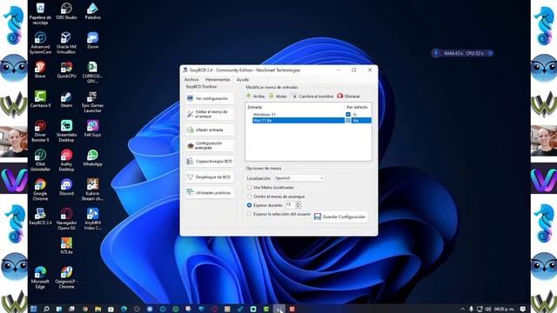Select Omitir el menú de arranque option
557x313 pixels.
(250, 196)
